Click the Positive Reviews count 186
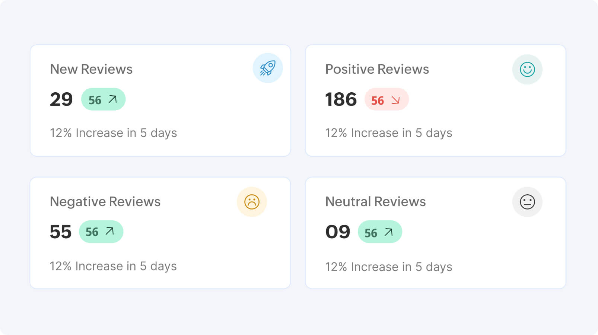 [341, 99]
